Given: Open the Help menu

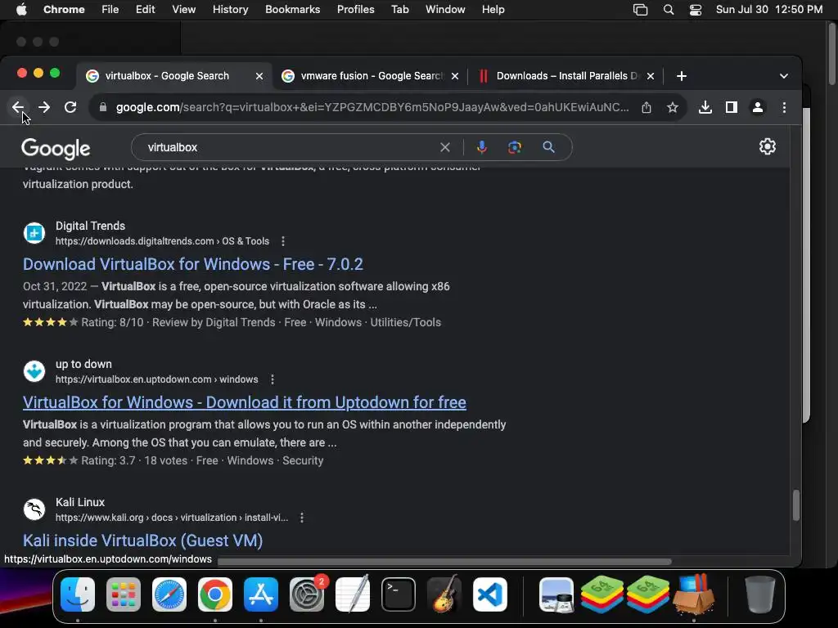Looking at the screenshot, I should (x=493, y=10).
